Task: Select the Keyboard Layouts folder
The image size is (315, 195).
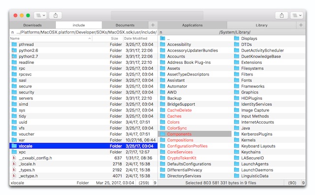Action: tap(258, 146)
